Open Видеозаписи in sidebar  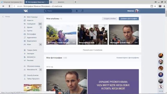(32, 41)
